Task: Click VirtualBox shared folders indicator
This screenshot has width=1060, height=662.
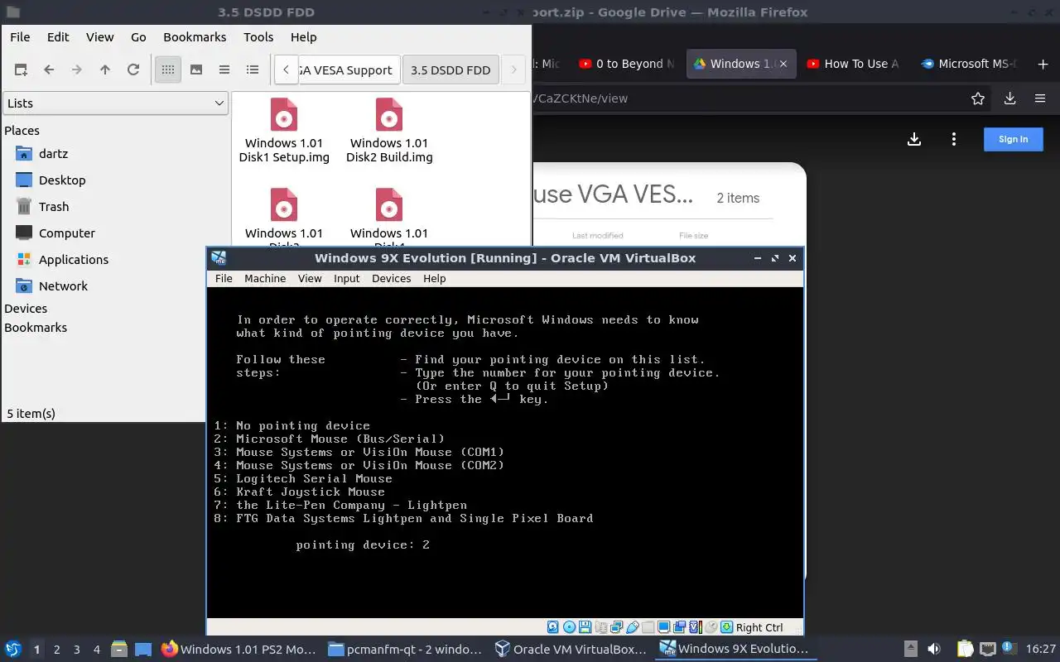Action: coord(648,627)
